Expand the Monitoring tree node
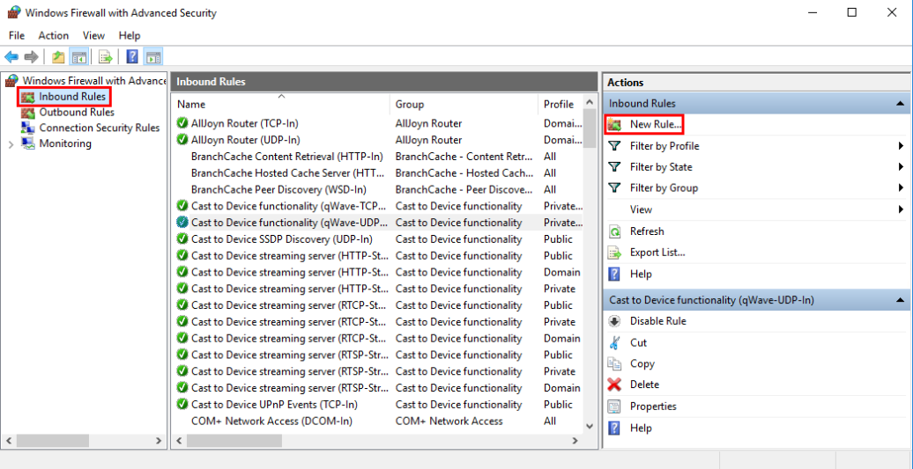The width and height of the screenshot is (913, 469). [11, 144]
